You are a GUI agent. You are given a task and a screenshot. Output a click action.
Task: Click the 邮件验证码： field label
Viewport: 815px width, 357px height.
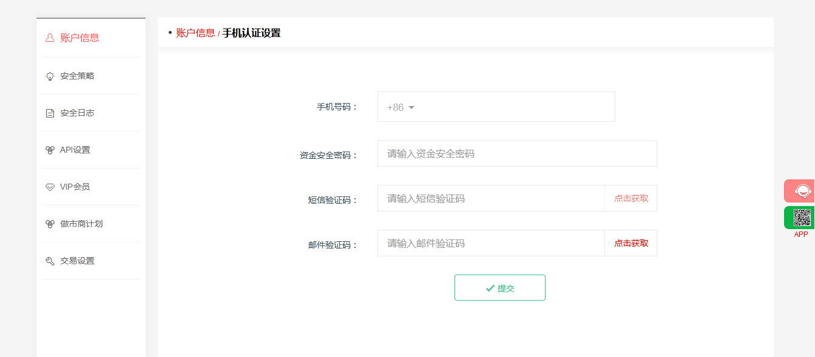coord(333,245)
